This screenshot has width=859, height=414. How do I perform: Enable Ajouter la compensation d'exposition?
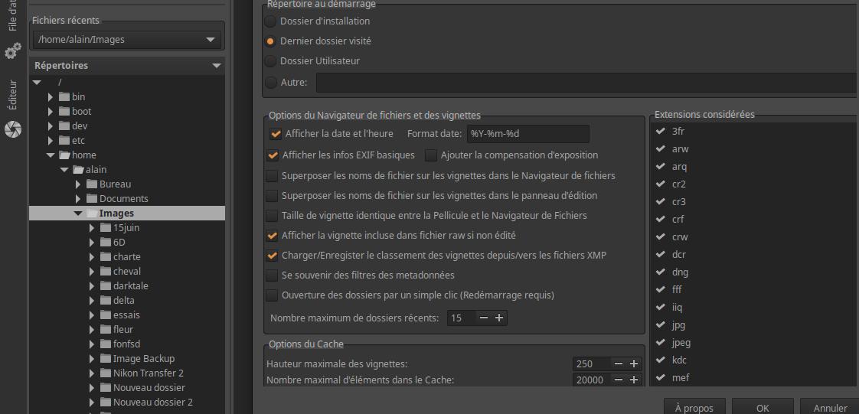point(431,155)
